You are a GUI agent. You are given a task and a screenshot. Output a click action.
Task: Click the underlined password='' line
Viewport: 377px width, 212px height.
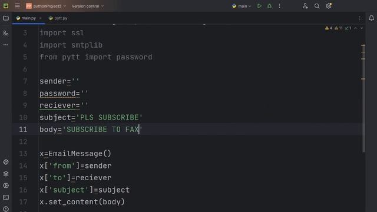[64, 93]
